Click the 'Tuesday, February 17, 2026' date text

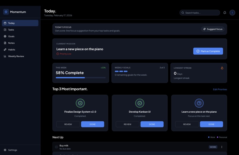coord(58,15)
